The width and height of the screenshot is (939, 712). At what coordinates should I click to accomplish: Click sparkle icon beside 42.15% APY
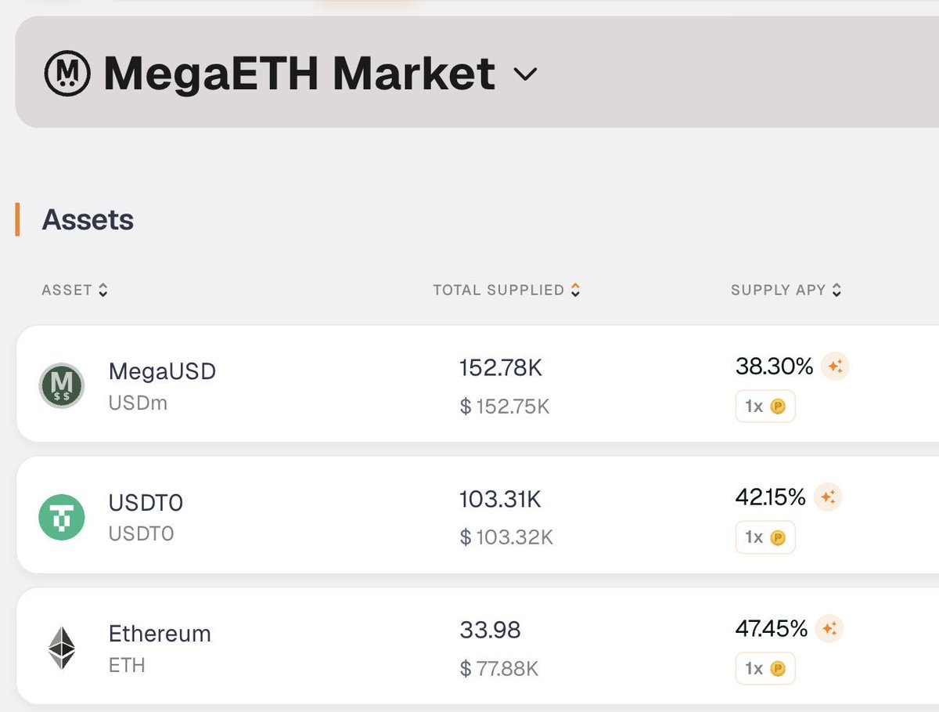pos(828,497)
